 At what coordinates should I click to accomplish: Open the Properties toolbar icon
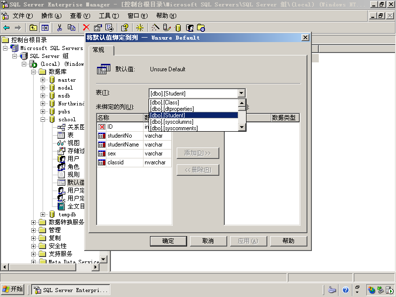coord(98,28)
